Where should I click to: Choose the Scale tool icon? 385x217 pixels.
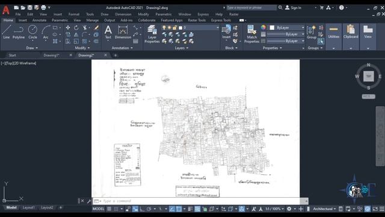(76, 42)
